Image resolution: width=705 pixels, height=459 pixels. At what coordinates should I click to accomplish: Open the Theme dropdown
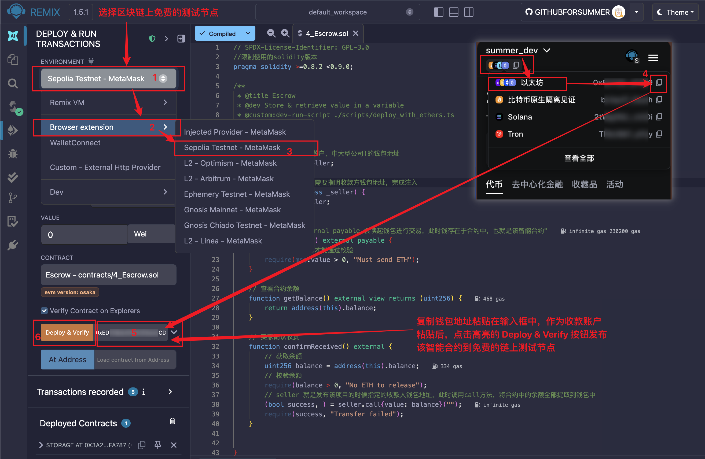tap(675, 12)
